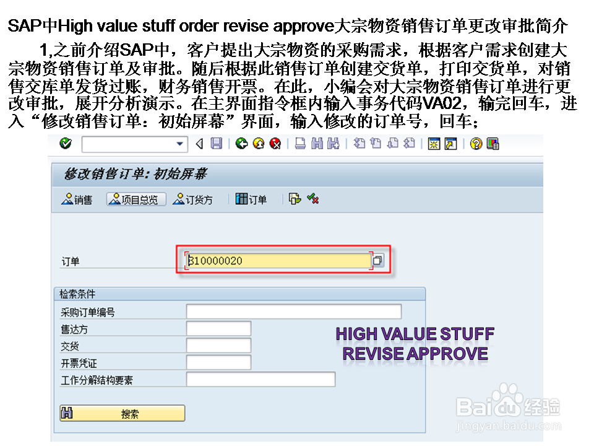Screen dimensions: 594x446
Task: Click the Find binoculars icon
Action: [x=317, y=143]
